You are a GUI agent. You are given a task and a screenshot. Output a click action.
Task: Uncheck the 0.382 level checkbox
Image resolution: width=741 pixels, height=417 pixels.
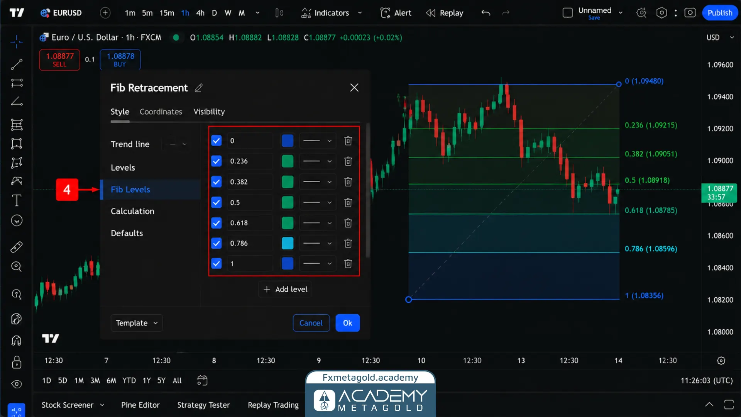pyautogui.click(x=217, y=182)
